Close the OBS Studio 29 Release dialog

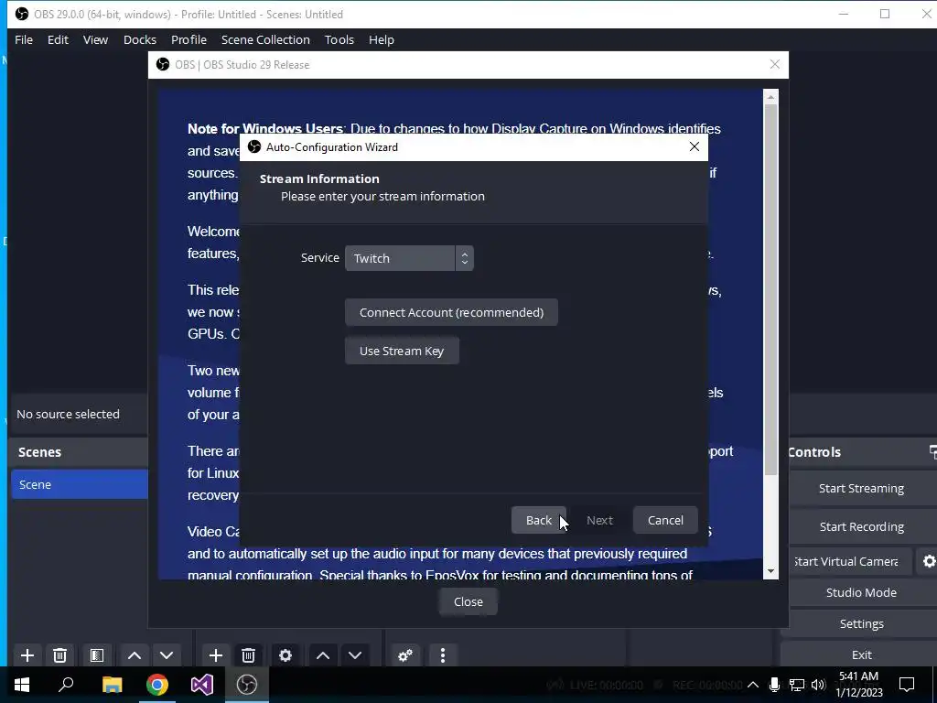[468, 602]
